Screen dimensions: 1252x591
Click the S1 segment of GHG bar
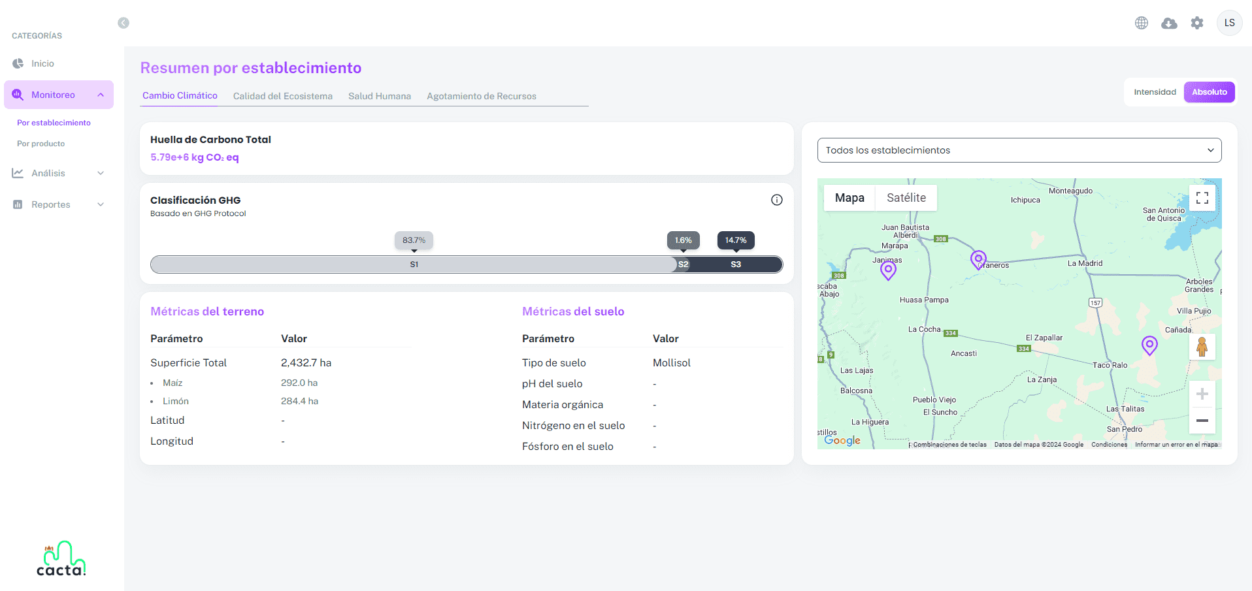tap(414, 264)
